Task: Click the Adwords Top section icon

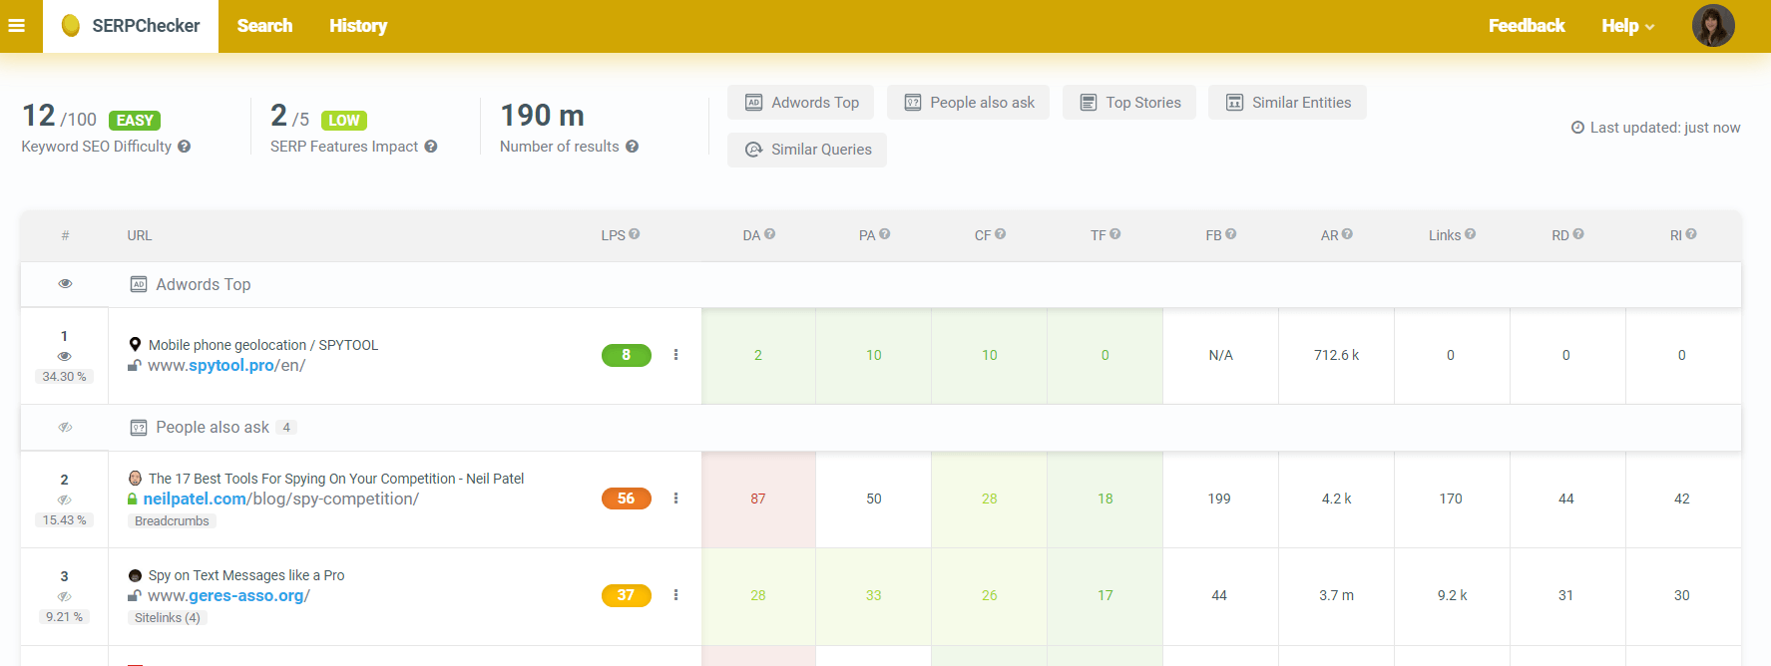Action: (x=139, y=284)
